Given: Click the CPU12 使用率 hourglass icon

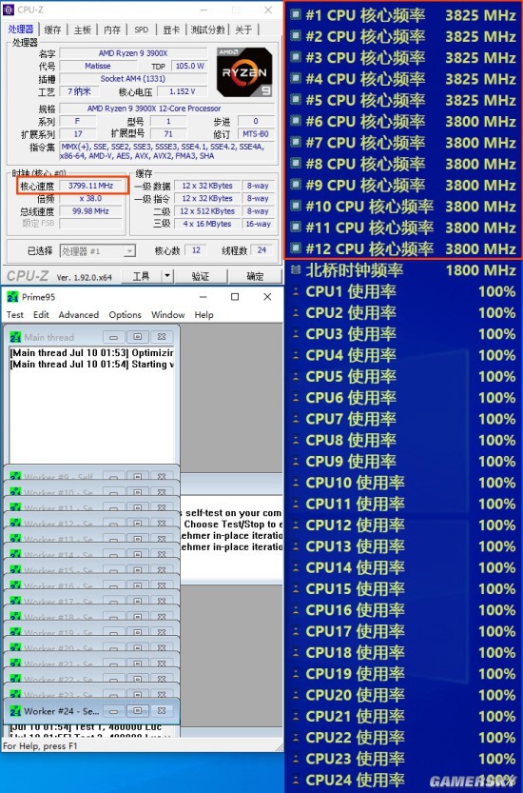Looking at the screenshot, I should [x=296, y=525].
